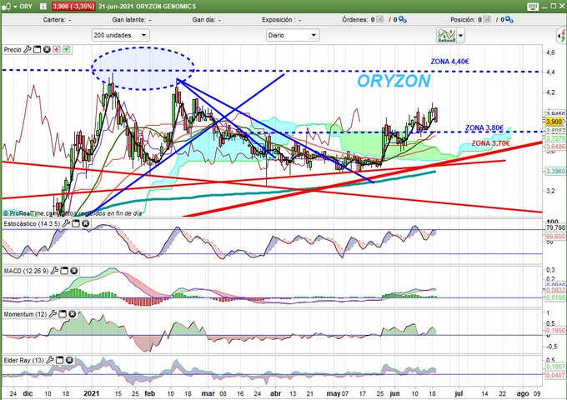Click the 79,798 stochastic value label
Screen dimensions: 567x400
pos(555,227)
